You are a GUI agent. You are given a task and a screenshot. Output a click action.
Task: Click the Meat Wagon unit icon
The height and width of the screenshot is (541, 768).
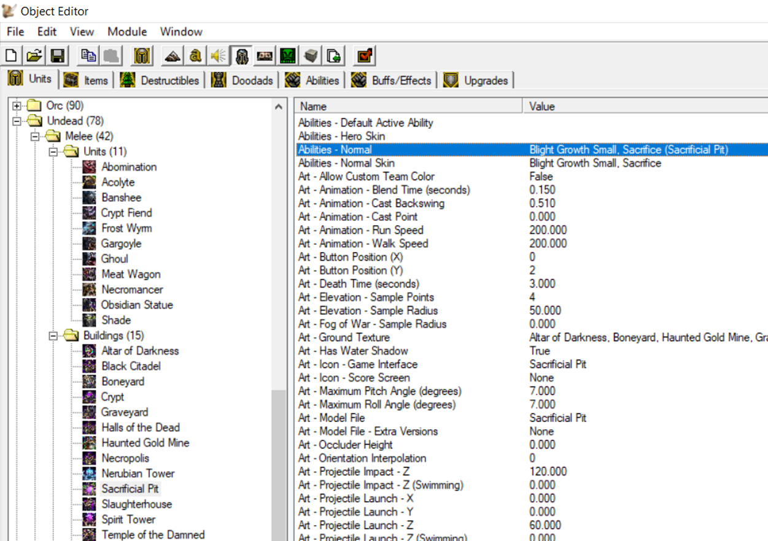(x=90, y=274)
